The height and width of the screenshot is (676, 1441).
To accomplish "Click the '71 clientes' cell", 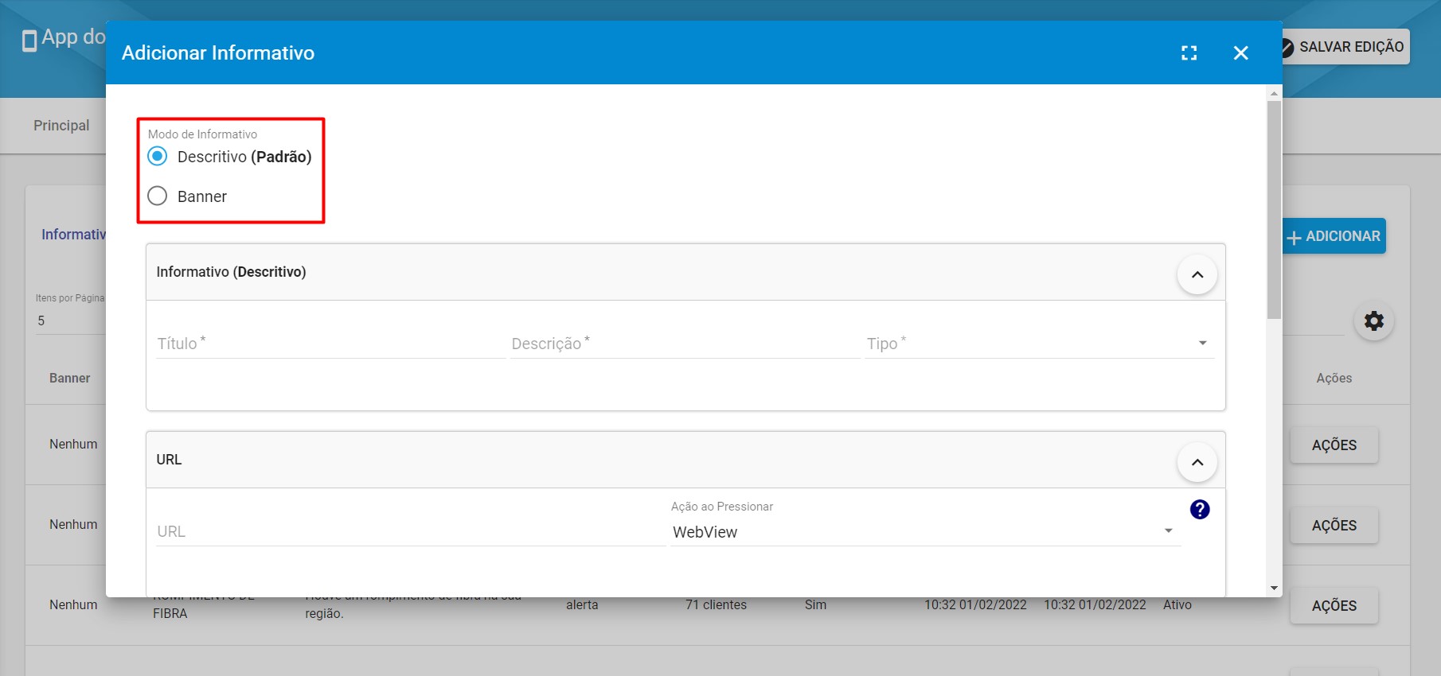I will (716, 605).
